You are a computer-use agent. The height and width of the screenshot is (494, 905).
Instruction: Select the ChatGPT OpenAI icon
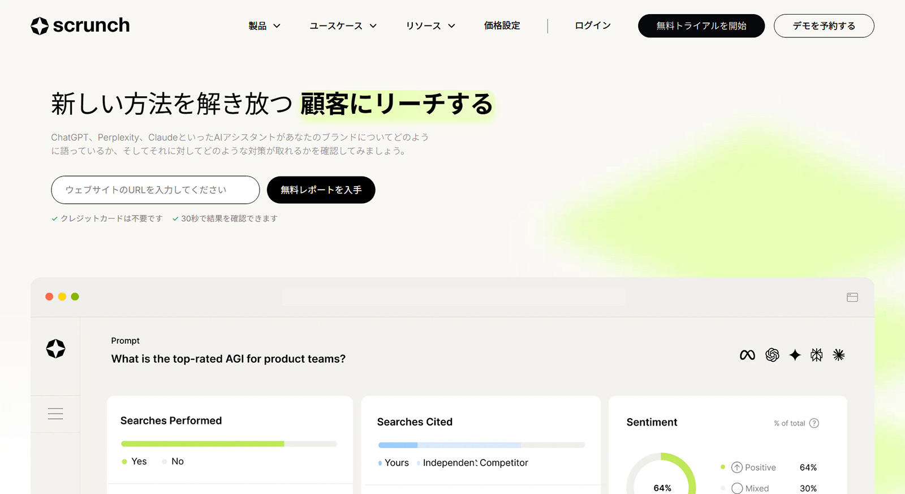coord(772,355)
